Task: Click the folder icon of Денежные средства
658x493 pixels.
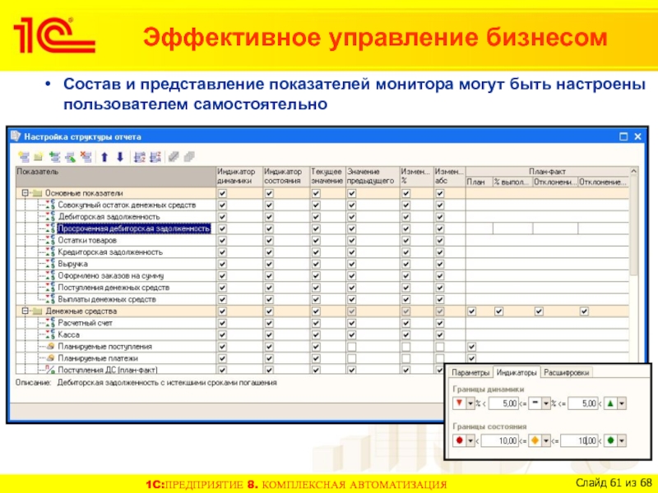Action: (x=37, y=311)
